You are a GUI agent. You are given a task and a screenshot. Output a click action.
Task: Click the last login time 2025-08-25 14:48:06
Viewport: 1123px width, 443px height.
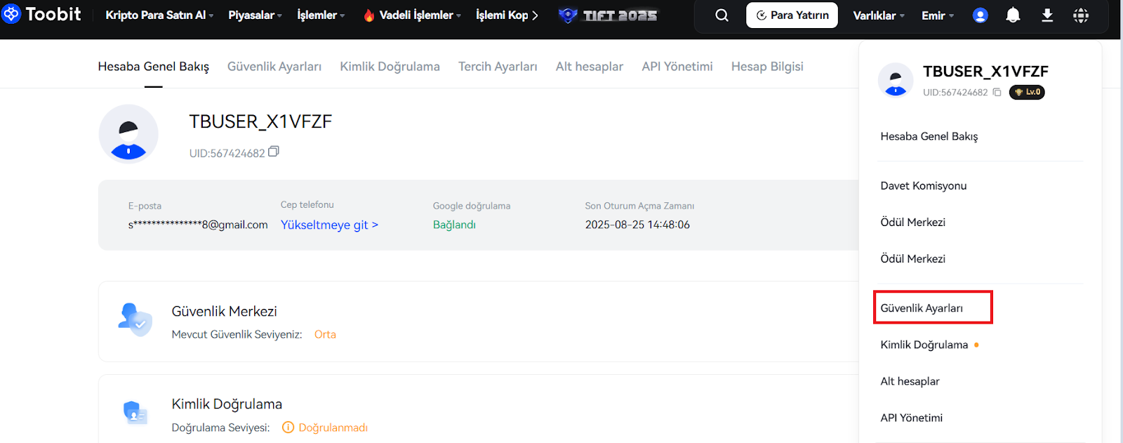[637, 225]
